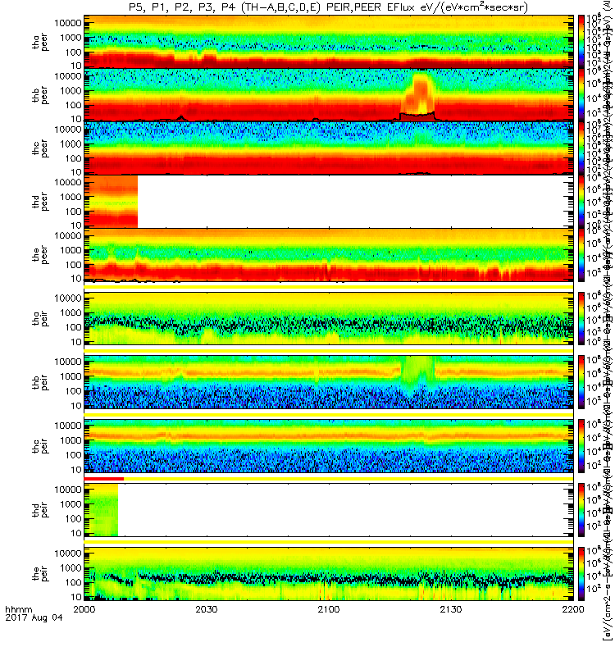
Task: Select the "thc peir" panel label
Action: tap(40, 446)
